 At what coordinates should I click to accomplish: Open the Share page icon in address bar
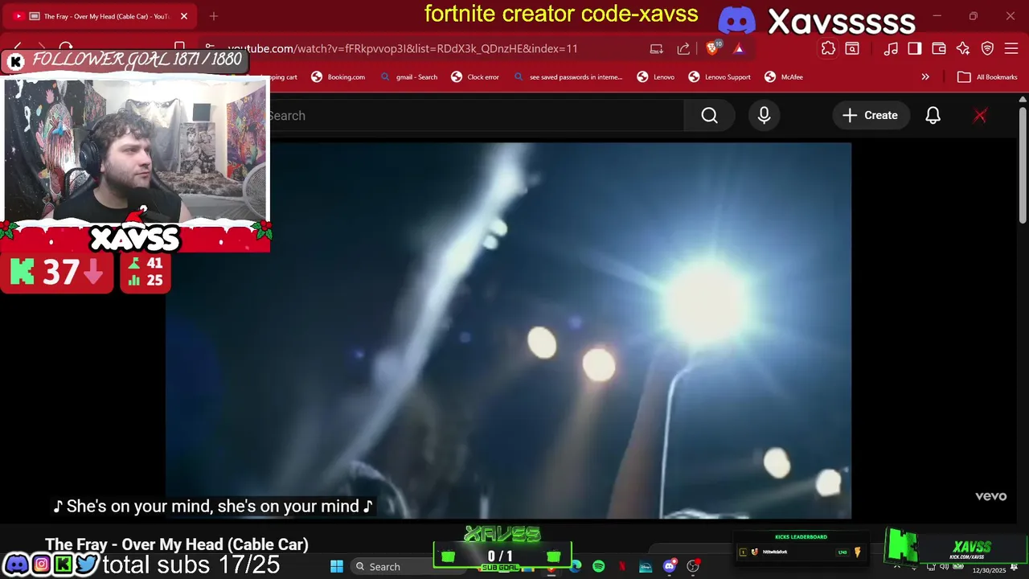pos(683,48)
